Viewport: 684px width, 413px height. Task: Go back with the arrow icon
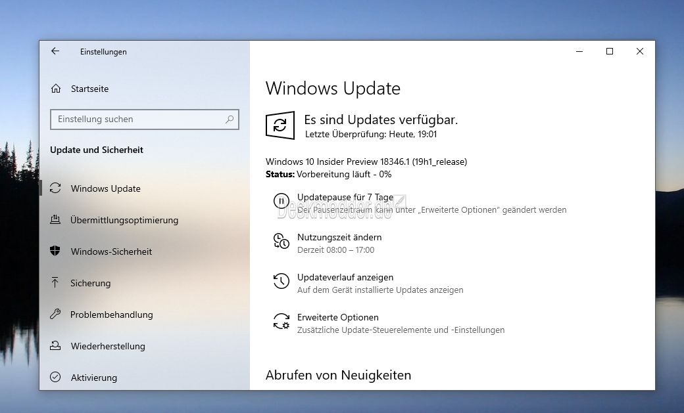(x=55, y=51)
